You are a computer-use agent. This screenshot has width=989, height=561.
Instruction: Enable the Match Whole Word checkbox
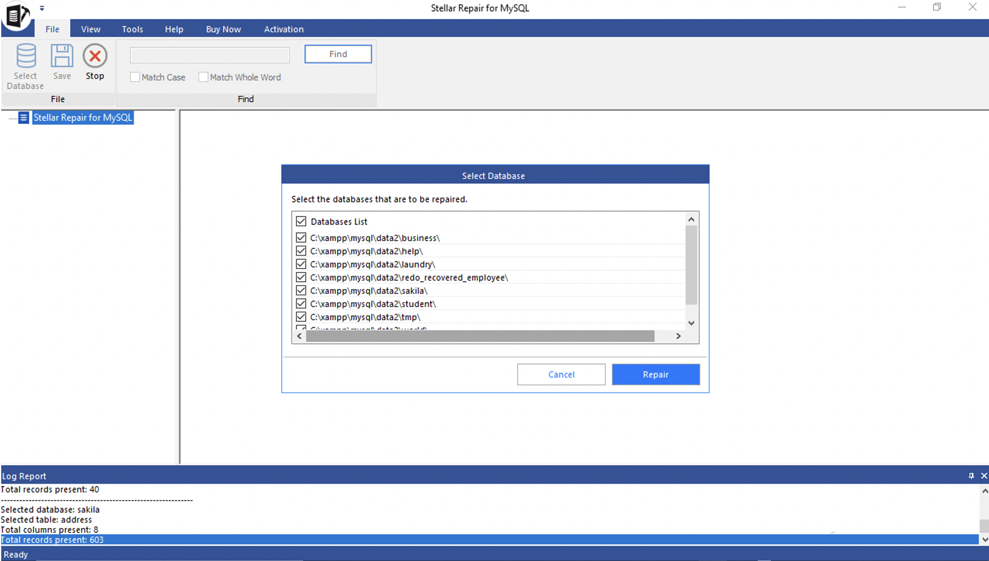point(203,77)
